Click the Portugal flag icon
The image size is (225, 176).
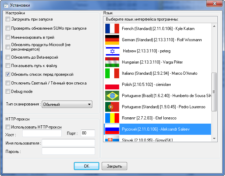[x=112, y=107]
